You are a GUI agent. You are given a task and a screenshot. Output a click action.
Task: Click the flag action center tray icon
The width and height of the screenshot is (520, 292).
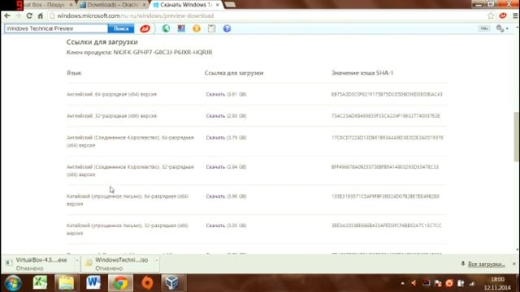click(x=438, y=283)
